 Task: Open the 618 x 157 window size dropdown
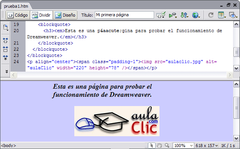(x=207, y=146)
